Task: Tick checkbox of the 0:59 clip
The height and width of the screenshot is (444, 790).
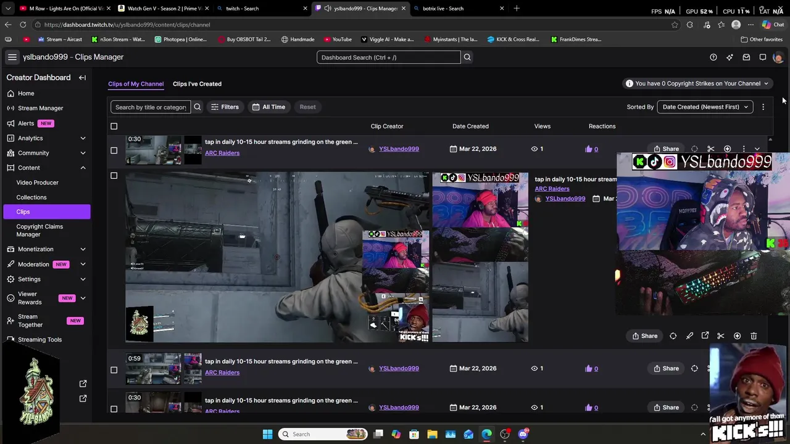Action: (114, 370)
